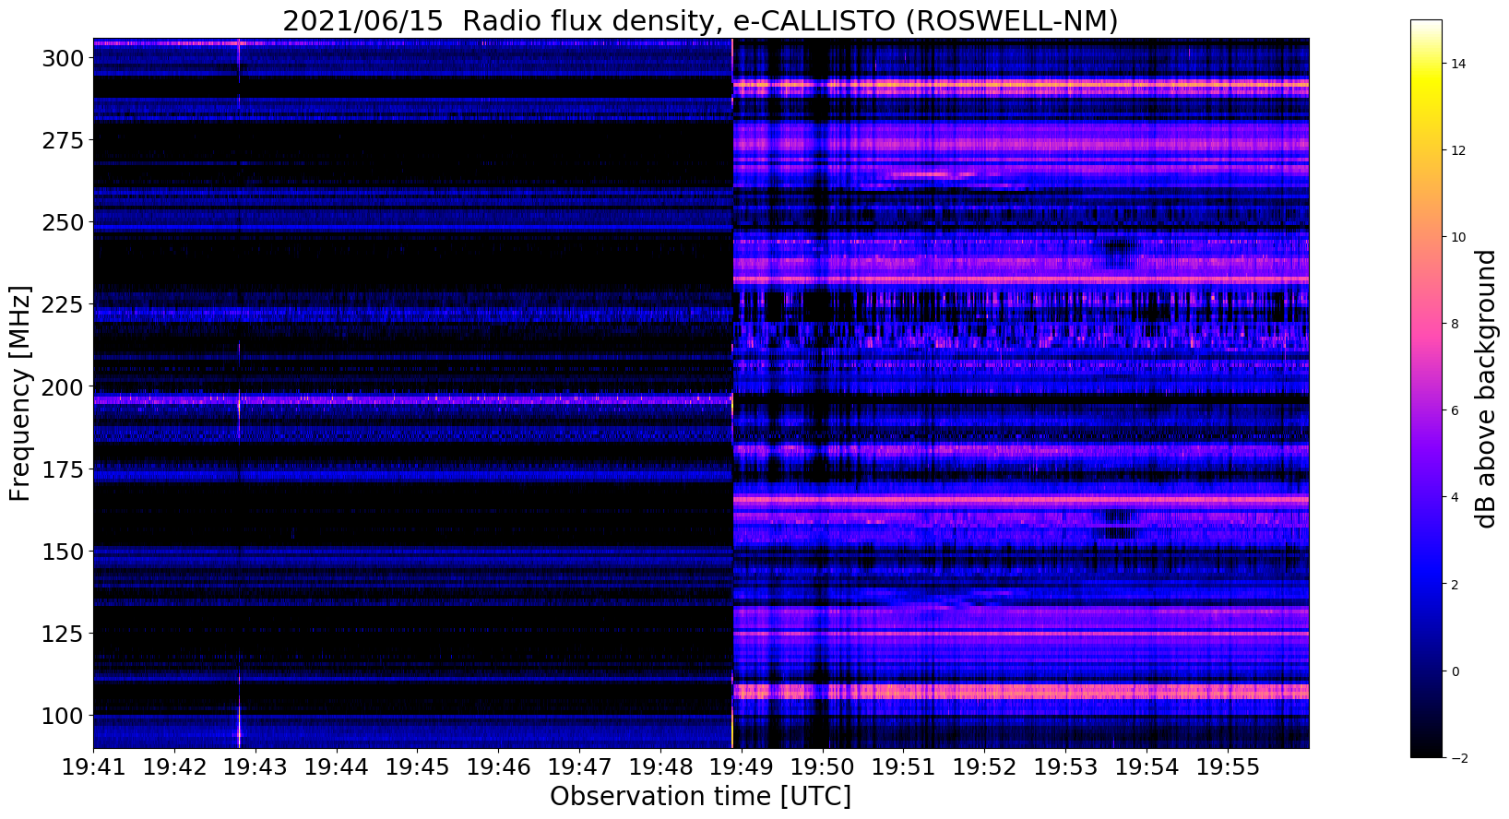Click the 19:43 time tick label
This screenshot has height=819, width=1509.
(255, 767)
